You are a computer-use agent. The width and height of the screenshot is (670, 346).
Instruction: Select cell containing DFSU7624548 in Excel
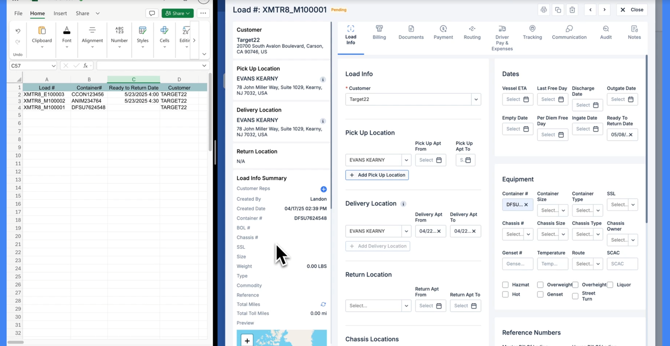click(89, 108)
